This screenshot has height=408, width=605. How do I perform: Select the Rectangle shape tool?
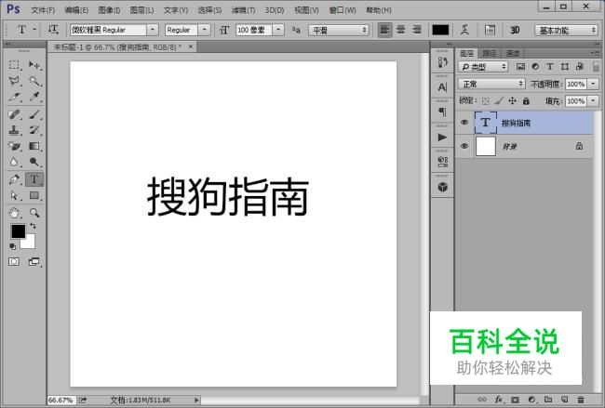click(x=34, y=196)
